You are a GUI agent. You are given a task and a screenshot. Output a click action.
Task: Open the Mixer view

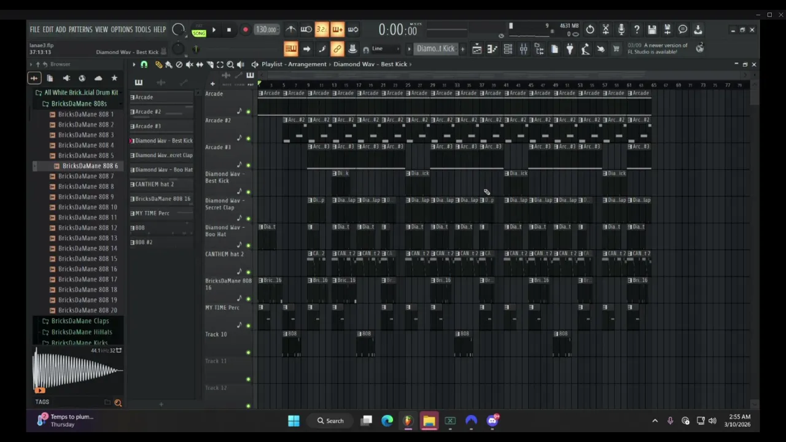pyautogui.click(x=523, y=49)
